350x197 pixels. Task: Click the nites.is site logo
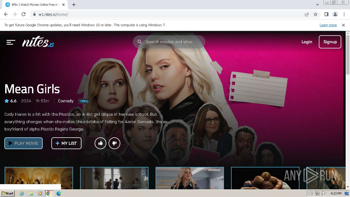(x=38, y=42)
